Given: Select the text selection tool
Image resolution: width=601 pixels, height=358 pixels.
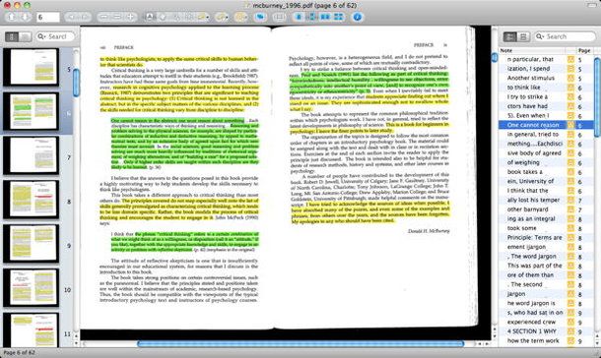Looking at the screenshot, I should click(x=150, y=17).
